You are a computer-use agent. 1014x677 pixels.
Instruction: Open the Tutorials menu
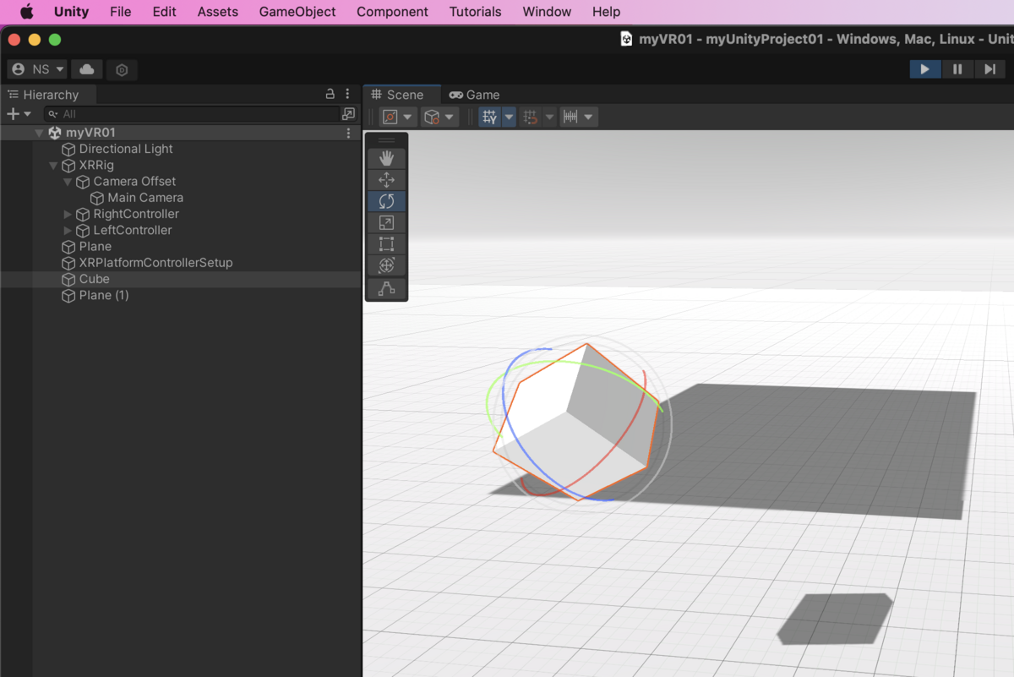click(475, 12)
